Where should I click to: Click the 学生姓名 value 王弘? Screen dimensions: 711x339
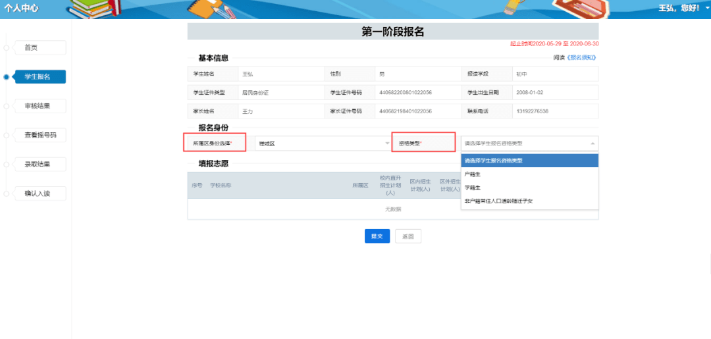[247, 74]
